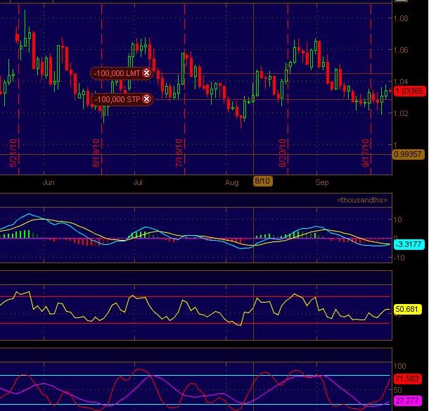Click the 71.563 stochastic value tag

coord(407,379)
